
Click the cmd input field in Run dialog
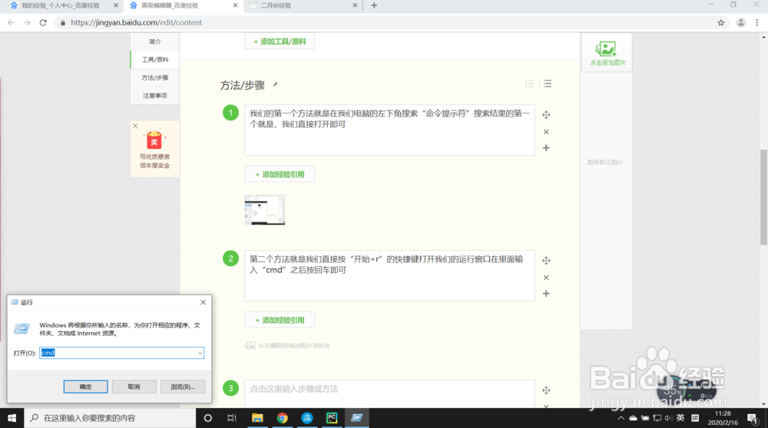[x=121, y=353]
